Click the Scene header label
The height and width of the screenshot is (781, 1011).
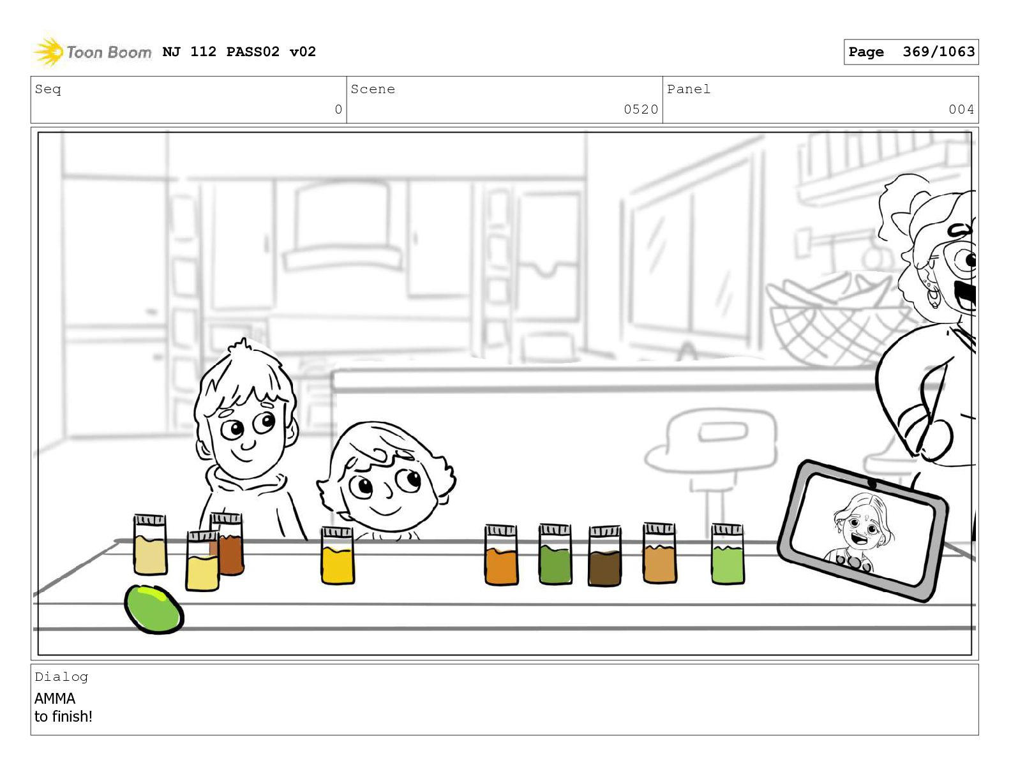point(373,89)
